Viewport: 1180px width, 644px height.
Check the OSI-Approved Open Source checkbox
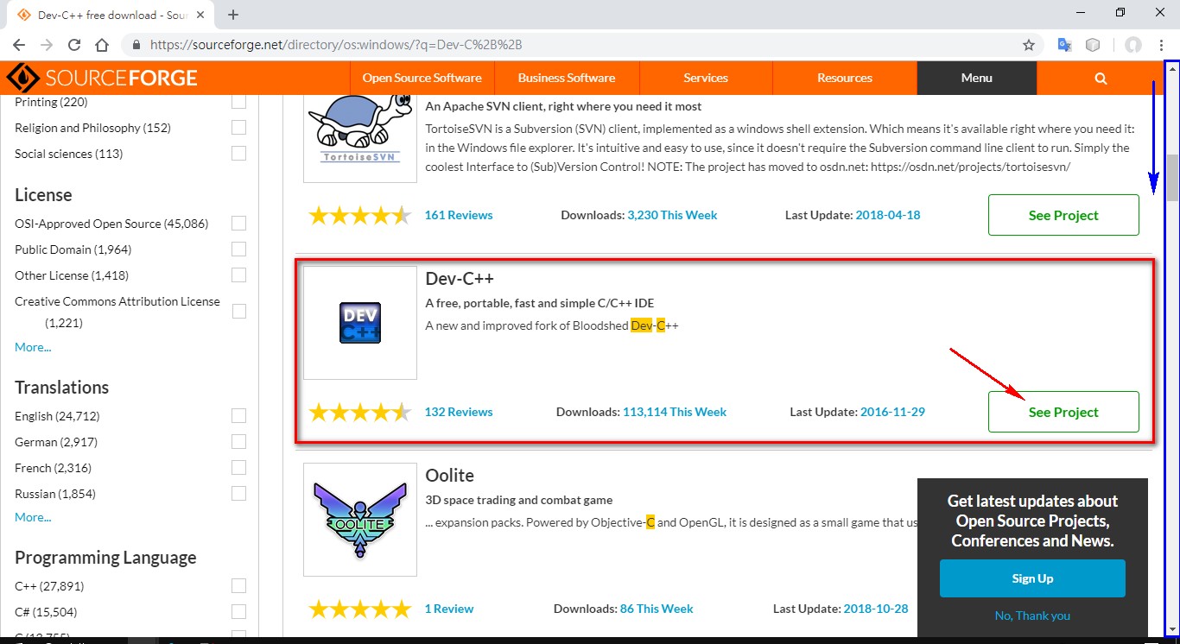click(x=238, y=224)
